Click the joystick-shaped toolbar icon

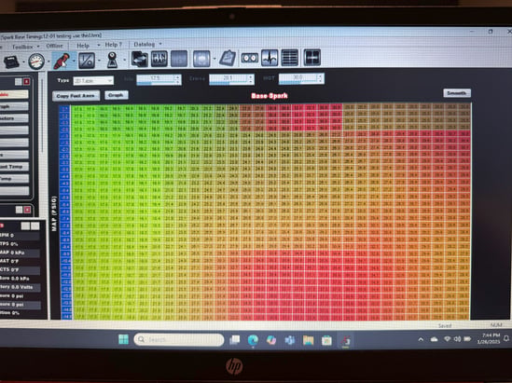coord(112,60)
